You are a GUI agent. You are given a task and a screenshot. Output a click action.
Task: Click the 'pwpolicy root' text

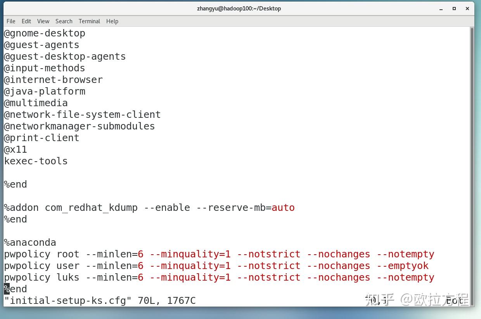(x=42, y=254)
